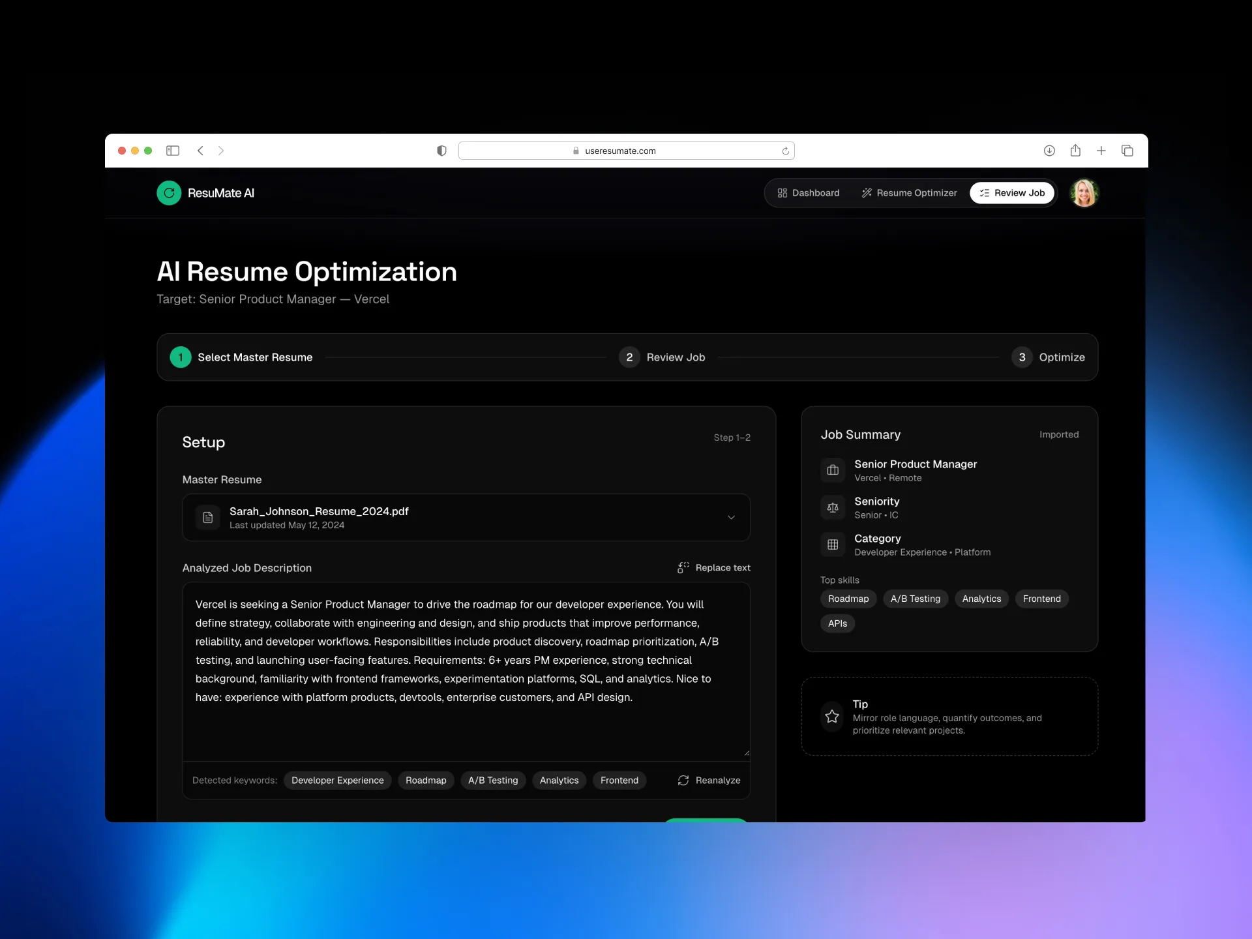The image size is (1252, 939).
Task: Click the browser share icon
Action: (x=1075, y=151)
